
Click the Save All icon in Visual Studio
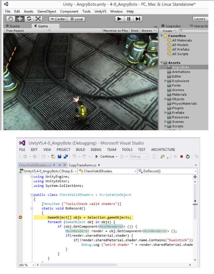click(66, 157)
